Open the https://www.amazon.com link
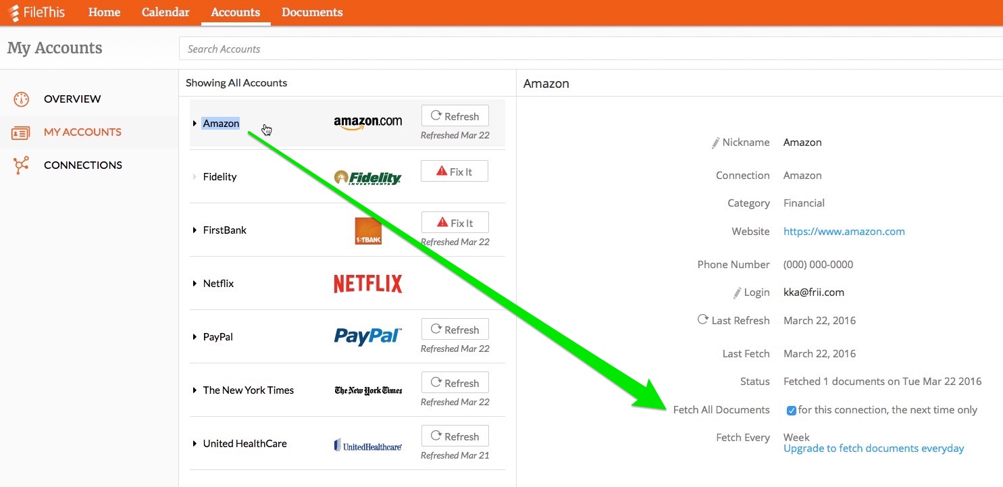The height and width of the screenshot is (487, 1003). click(844, 232)
